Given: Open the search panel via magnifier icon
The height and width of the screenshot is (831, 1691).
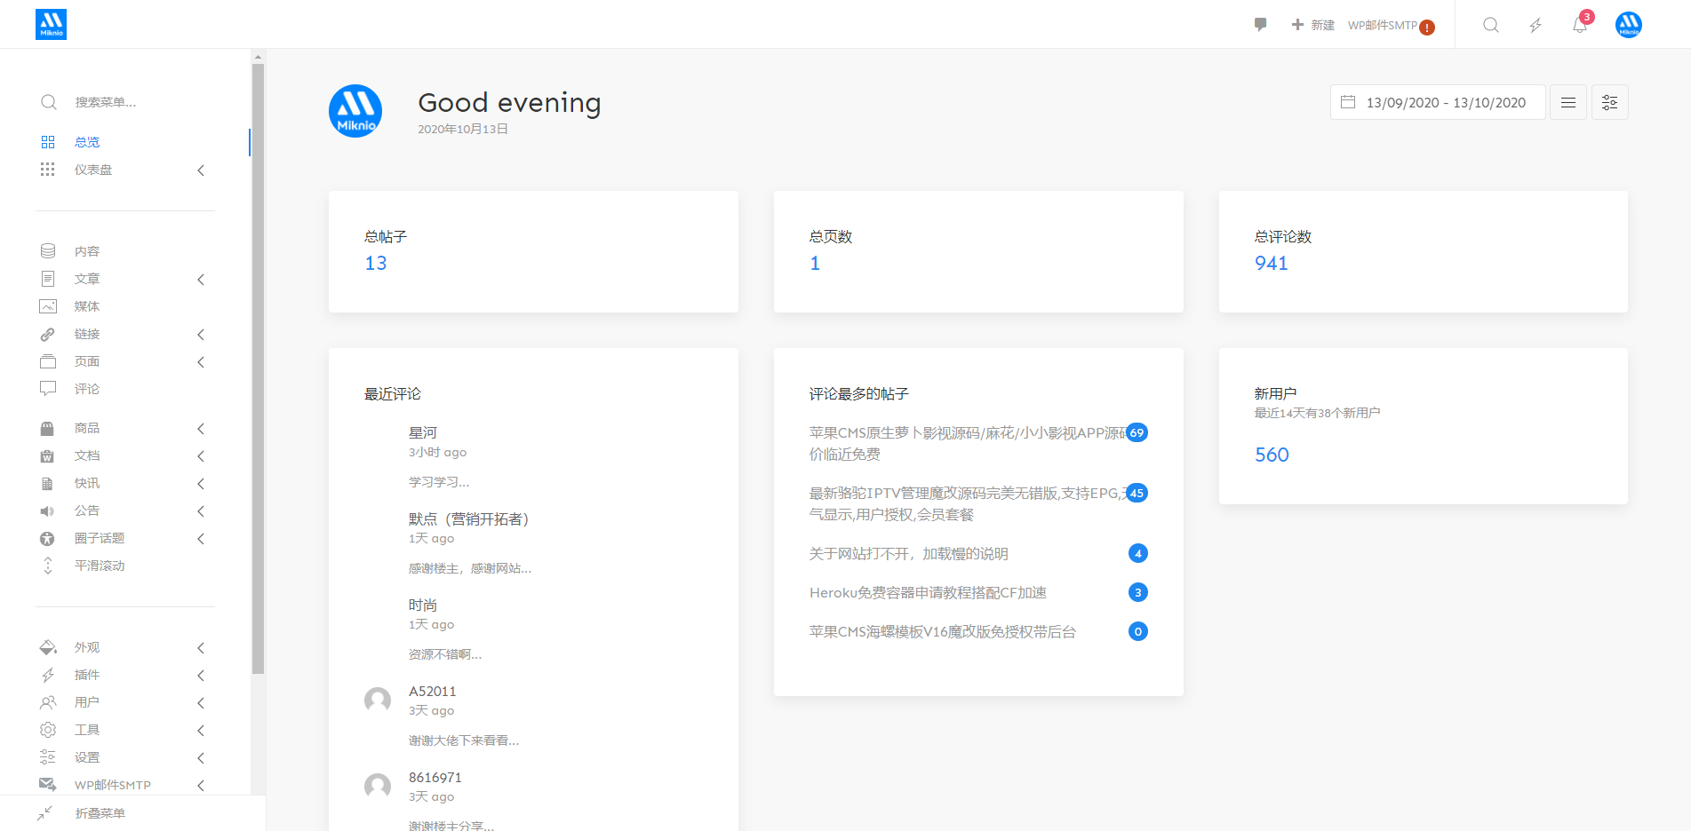Looking at the screenshot, I should click(1490, 24).
